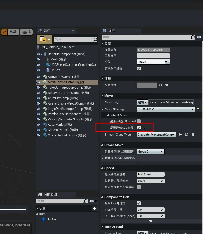Toggle visibility of Mesh component
Image resolution: width=203 pixels, height=234 pixels.
coord(38,59)
